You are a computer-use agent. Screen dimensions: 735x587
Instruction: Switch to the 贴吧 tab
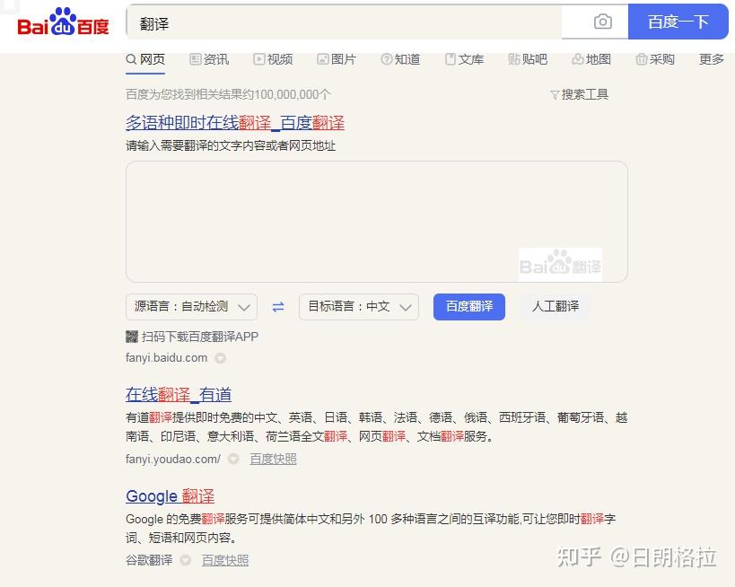click(535, 59)
